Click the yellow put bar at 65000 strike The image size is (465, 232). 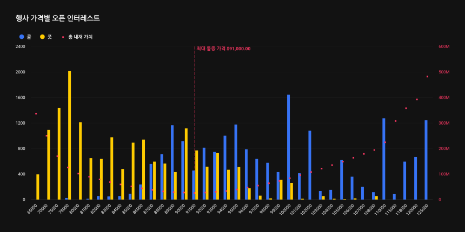coord(38,187)
